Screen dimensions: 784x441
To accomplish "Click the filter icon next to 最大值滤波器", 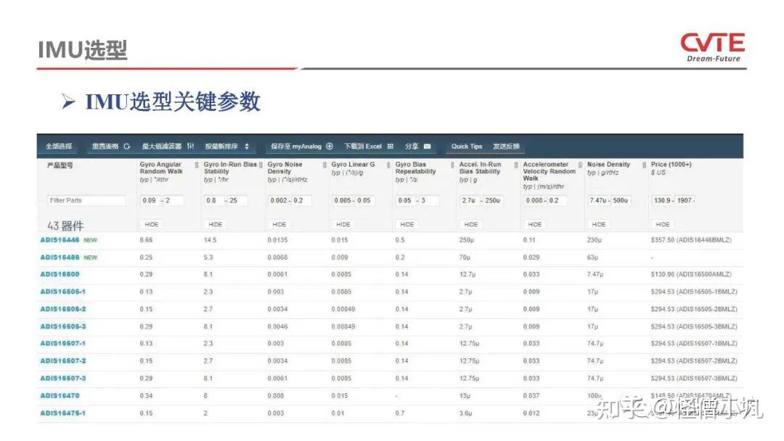I will (190, 146).
